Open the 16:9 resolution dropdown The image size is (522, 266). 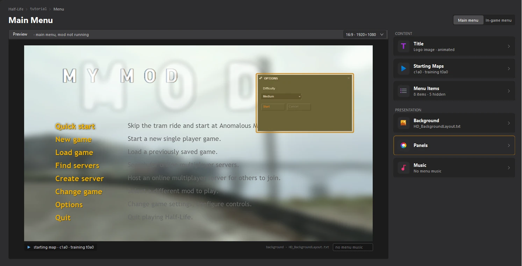[365, 34]
